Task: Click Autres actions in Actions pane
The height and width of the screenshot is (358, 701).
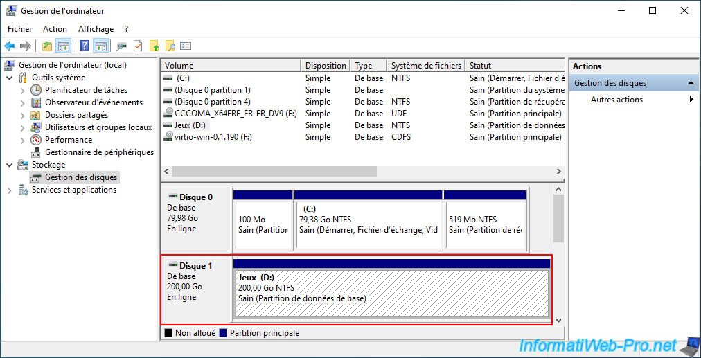Action: point(616,100)
